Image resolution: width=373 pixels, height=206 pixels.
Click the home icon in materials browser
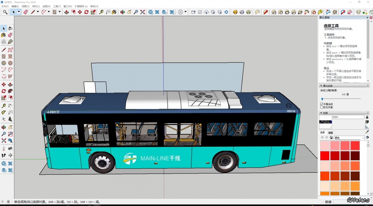click(331, 138)
